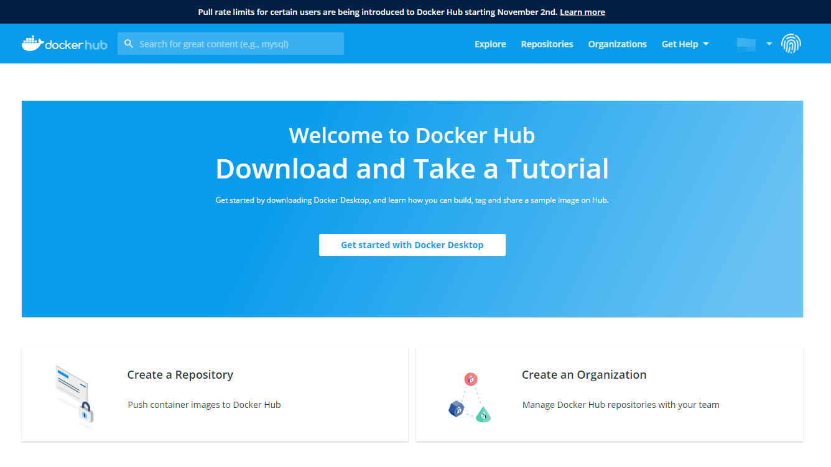Click the Learn more link in the banner

tap(582, 11)
